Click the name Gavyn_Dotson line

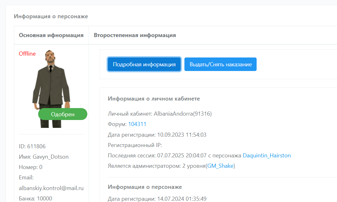(x=44, y=157)
